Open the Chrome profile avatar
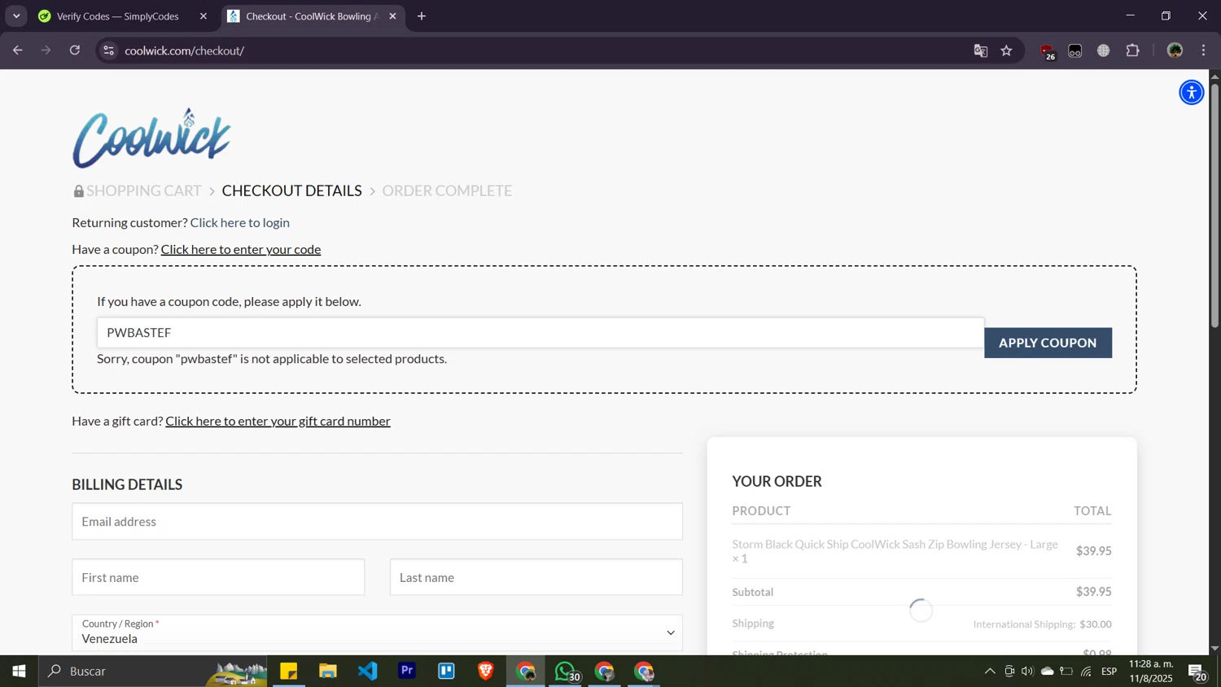 click(1175, 50)
